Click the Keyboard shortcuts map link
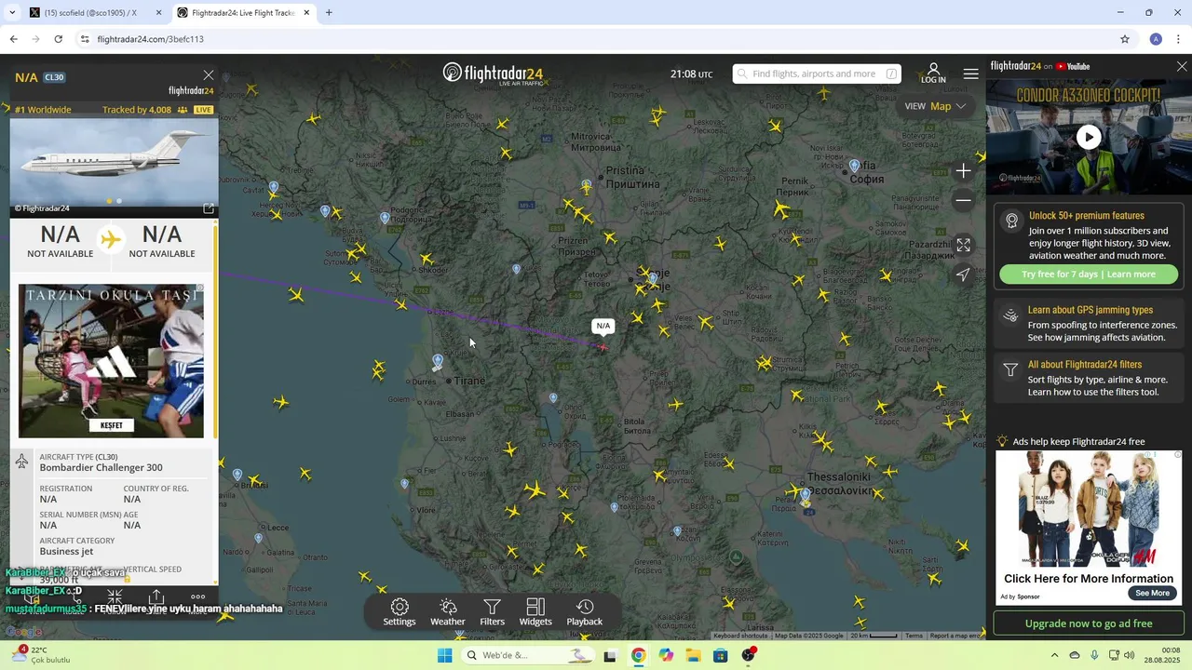The width and height of the screenshot is (1192, 670). (741, 636)
